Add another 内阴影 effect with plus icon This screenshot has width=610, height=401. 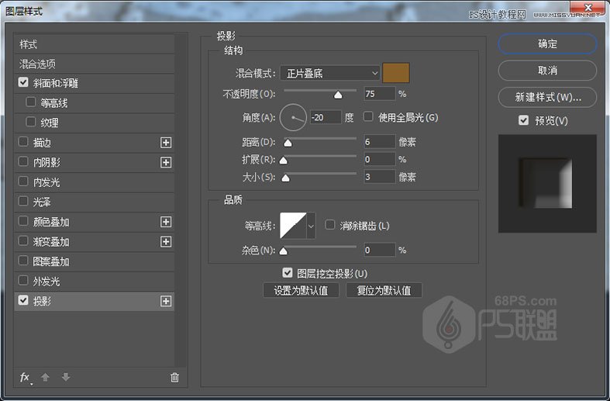point(166,162)
